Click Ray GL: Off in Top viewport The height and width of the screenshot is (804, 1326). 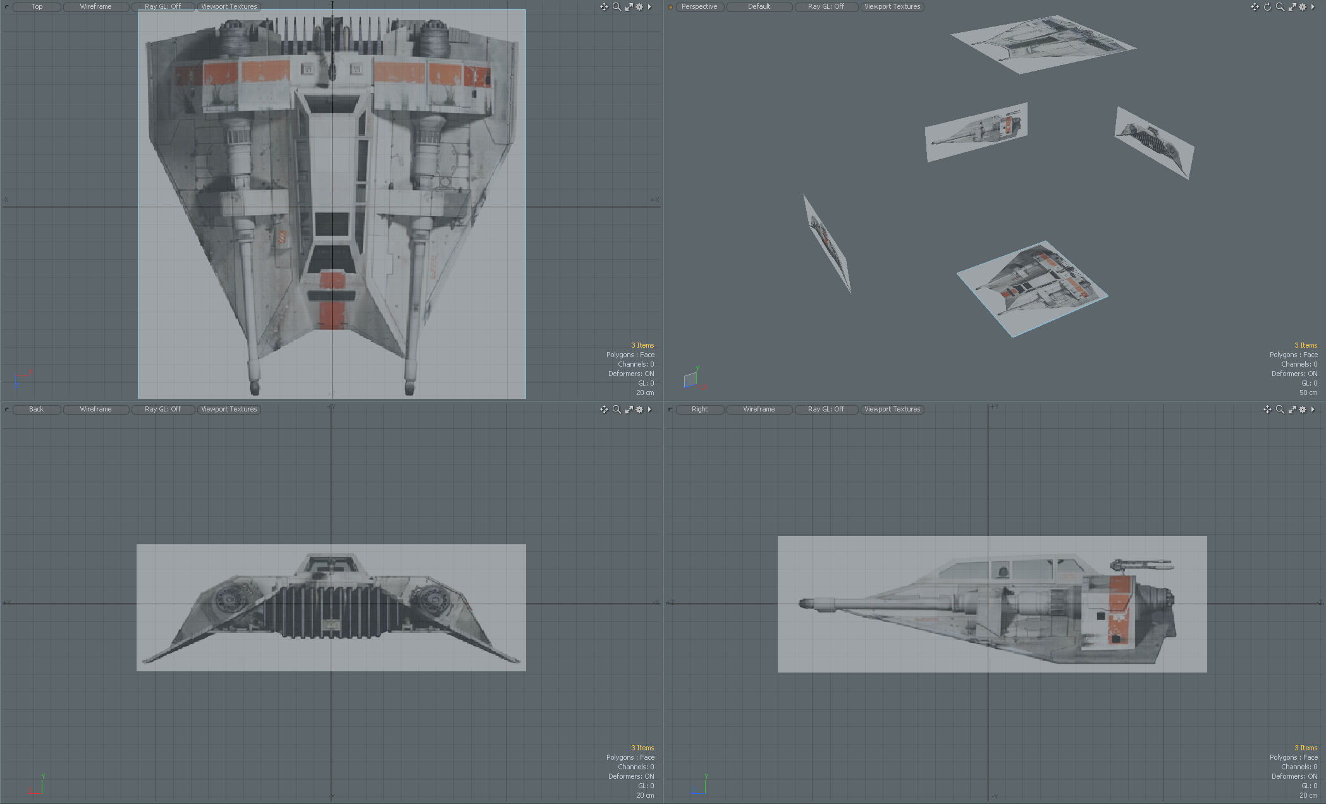click(x=163, y=7)
